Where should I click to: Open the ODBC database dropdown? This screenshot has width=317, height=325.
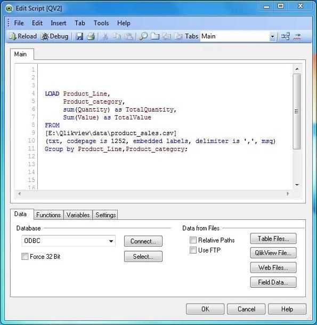coord(68,241)
